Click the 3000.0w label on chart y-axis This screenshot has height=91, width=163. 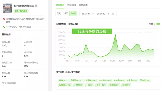click(x=62, y=36)
